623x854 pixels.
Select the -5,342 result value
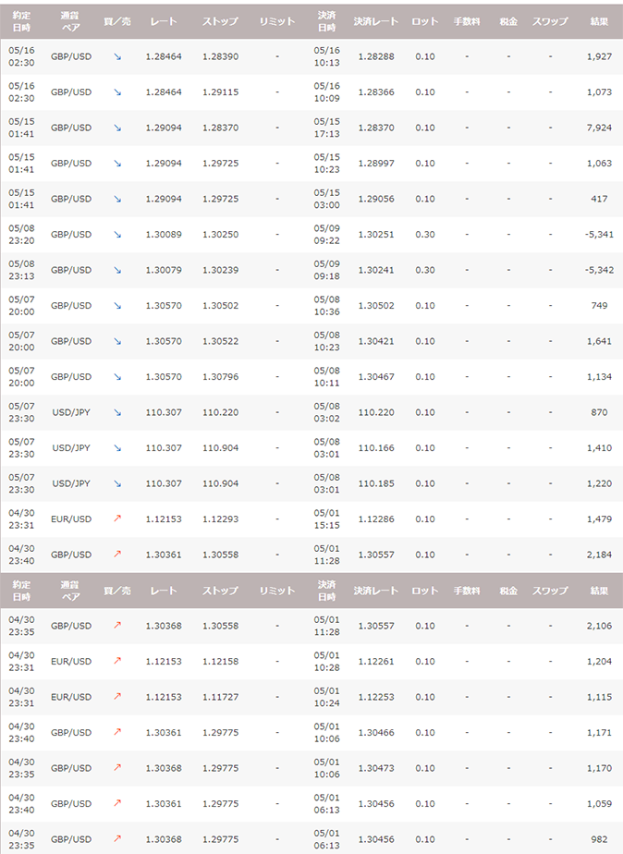(594, 270)
